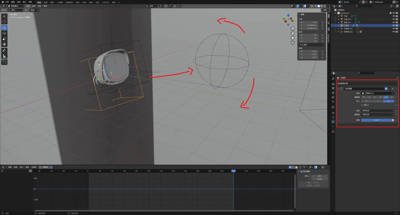
Task: Add a new workspace with plus button
Action: click(x=119, y=2)
